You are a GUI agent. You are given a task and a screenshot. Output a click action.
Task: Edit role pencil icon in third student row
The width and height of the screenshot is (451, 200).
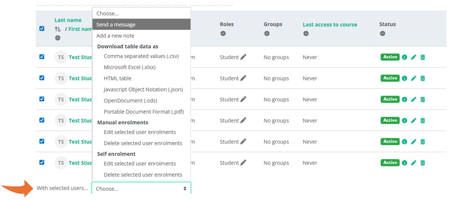pyautogui.click(x=243, y=99)
